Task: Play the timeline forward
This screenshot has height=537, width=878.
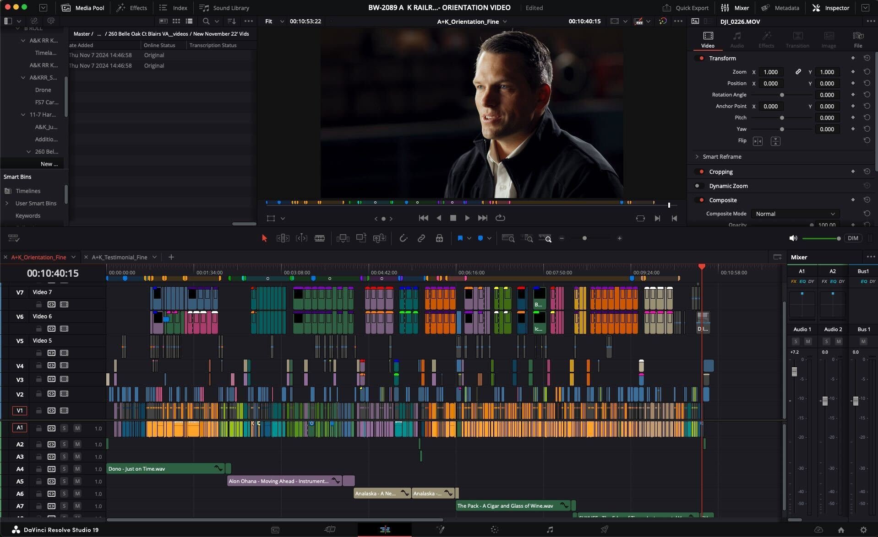Action: [x=467, y=218]
